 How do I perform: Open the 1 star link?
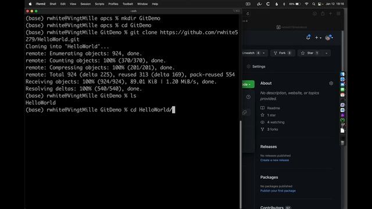[268, 115]
